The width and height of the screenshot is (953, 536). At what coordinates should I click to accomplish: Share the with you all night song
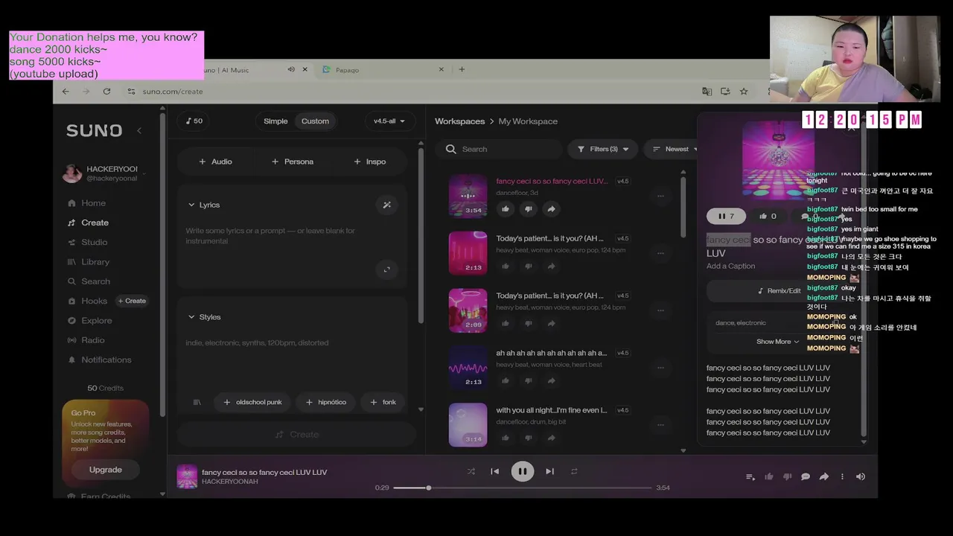tap(551, 438)
